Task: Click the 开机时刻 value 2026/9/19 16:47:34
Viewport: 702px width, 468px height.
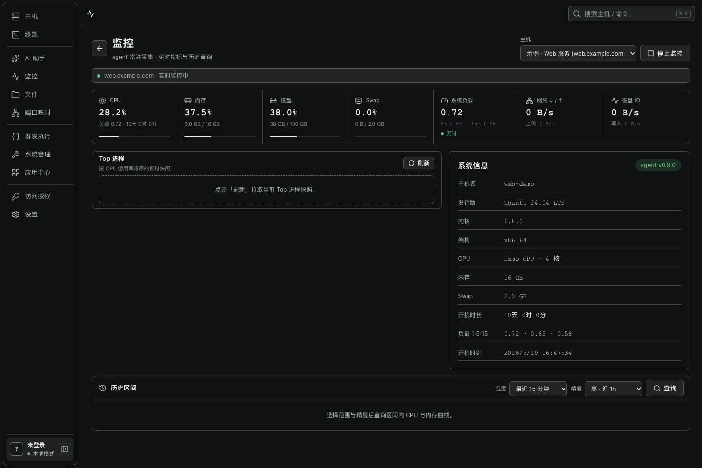Action: point(538,353)
